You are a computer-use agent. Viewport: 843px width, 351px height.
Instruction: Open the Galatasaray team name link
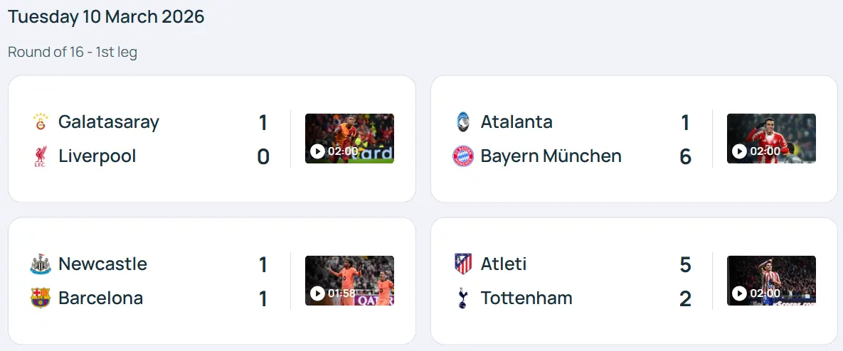pyautogui.click(x=109, y=121)
